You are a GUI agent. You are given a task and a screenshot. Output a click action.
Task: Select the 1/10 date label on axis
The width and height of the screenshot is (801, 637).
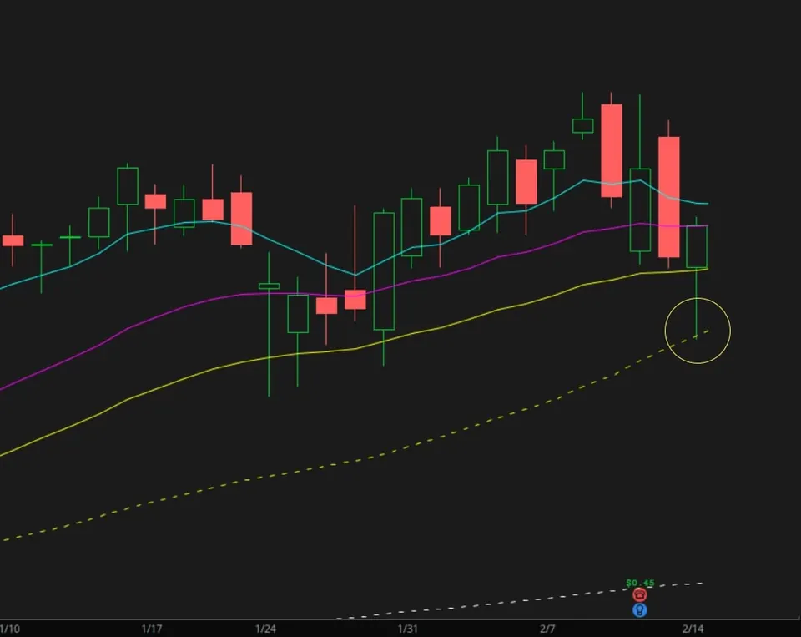[x=10, y=629]
